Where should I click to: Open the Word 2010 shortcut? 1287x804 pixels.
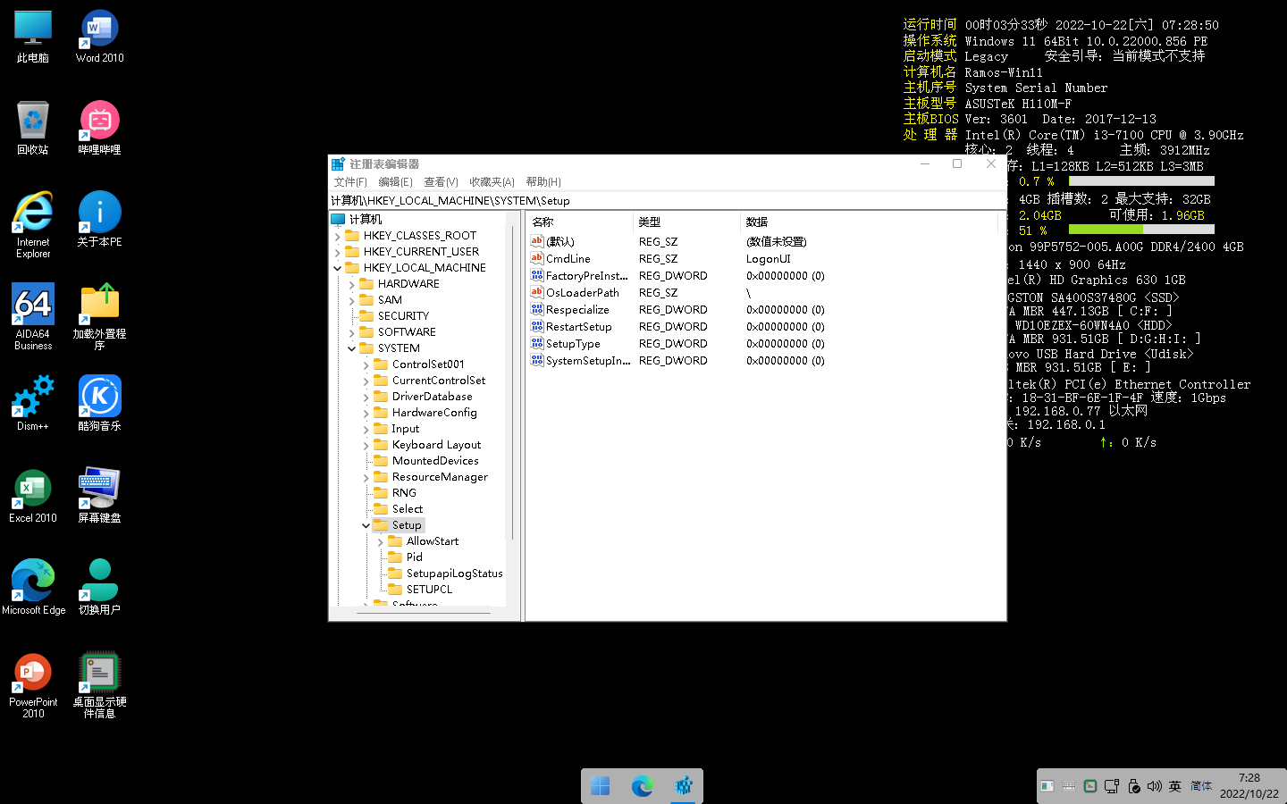99,37
